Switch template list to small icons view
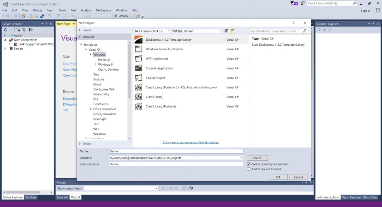The height and width of the screenshot is (207, 382). click(x=226, y=31)
